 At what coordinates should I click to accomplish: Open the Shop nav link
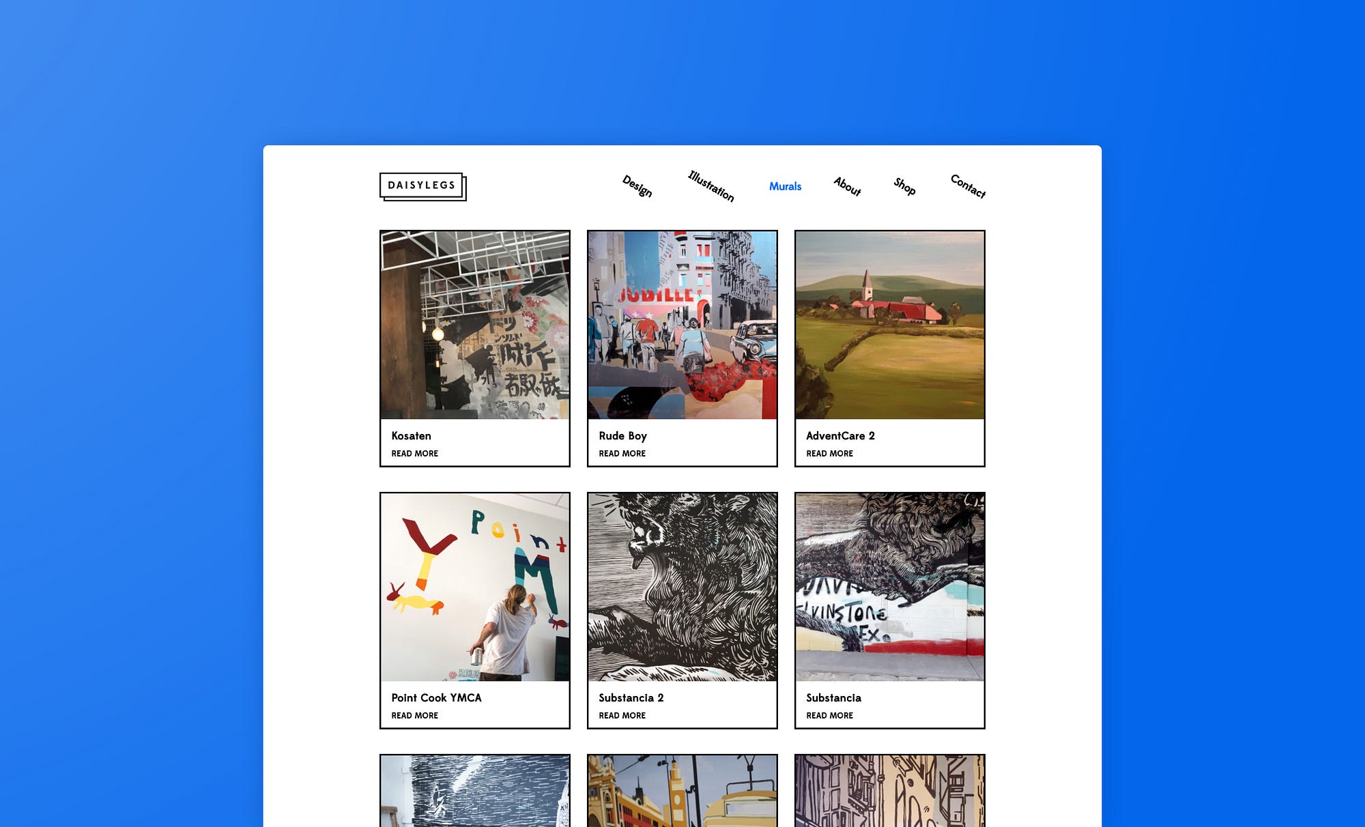point(904,186)
